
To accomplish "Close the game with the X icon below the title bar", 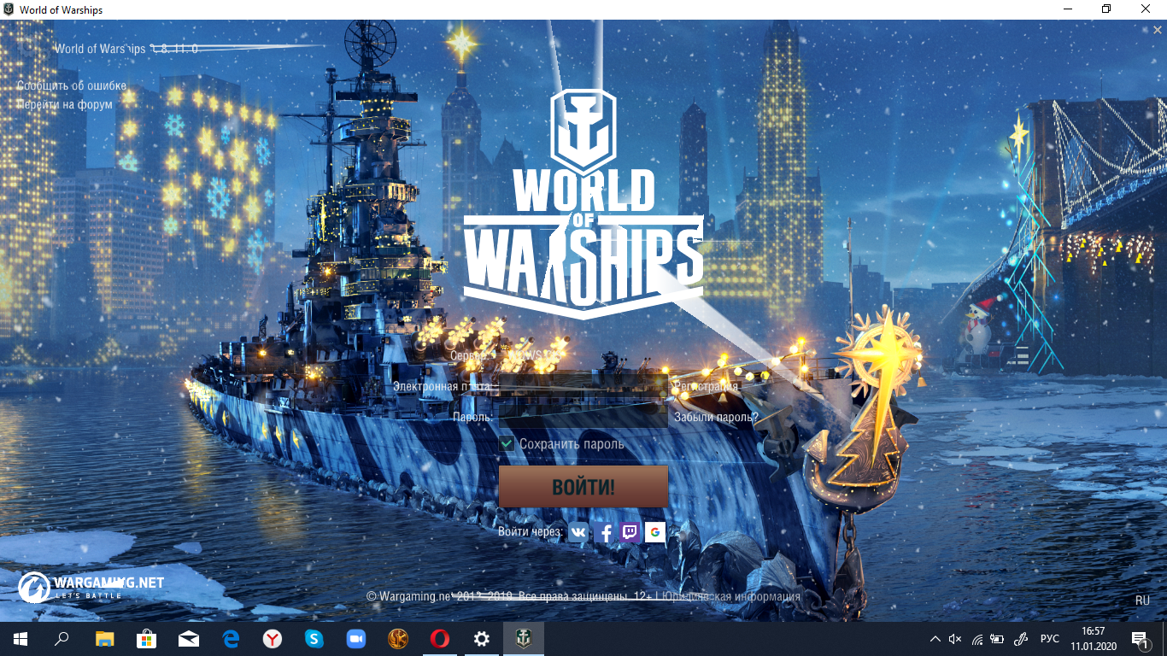I will 1158,30.
